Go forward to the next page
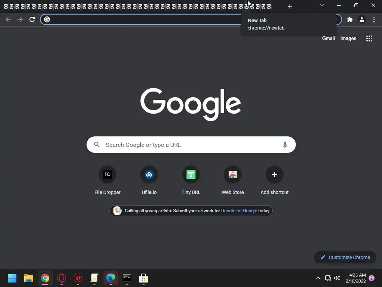 (20, 19)
